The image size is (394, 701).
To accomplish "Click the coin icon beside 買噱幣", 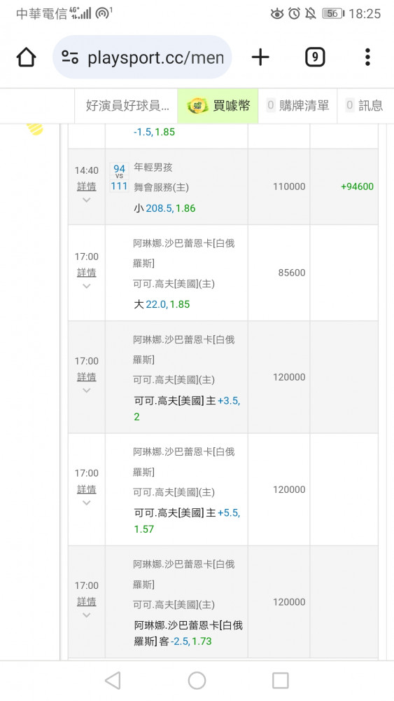I will point(197,106).
